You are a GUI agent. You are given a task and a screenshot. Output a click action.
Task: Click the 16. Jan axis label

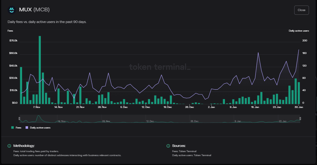255,107
